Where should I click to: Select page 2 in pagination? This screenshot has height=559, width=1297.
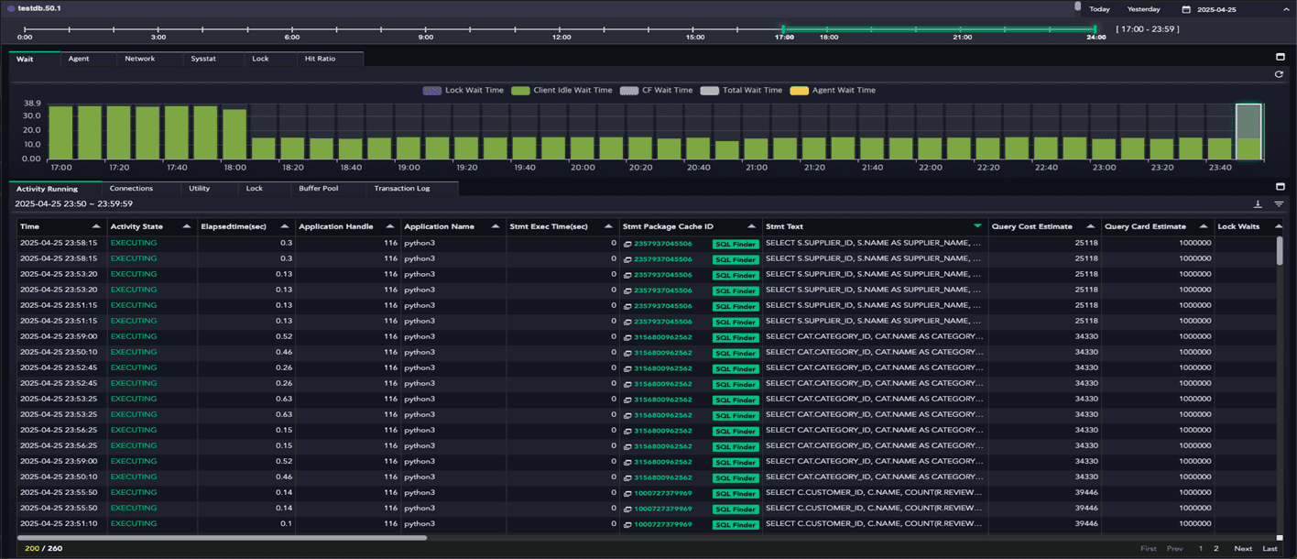1215,548
